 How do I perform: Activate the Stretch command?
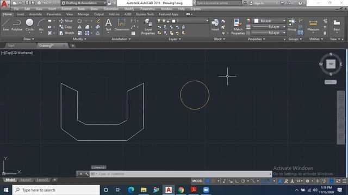pos(67,33)
